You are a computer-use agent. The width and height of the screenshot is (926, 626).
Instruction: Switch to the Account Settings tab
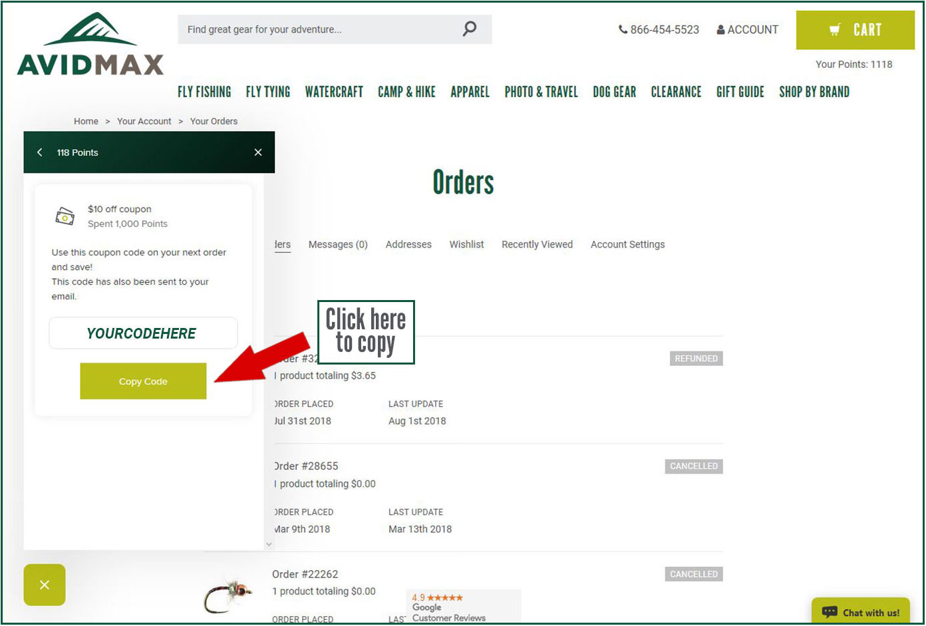coord(627,244)
